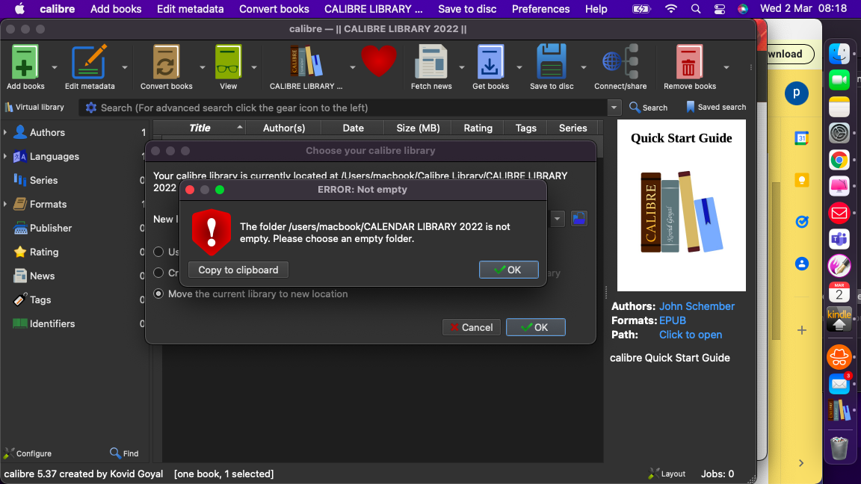The image size is (861, 484).
Task: Expand Add books dropdown arrow
Action: 55,67
